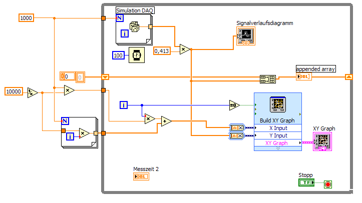Click the Signalverlaufsdiagramm label
This screenshot has height=203, width=362.
(x=264, y=23)
